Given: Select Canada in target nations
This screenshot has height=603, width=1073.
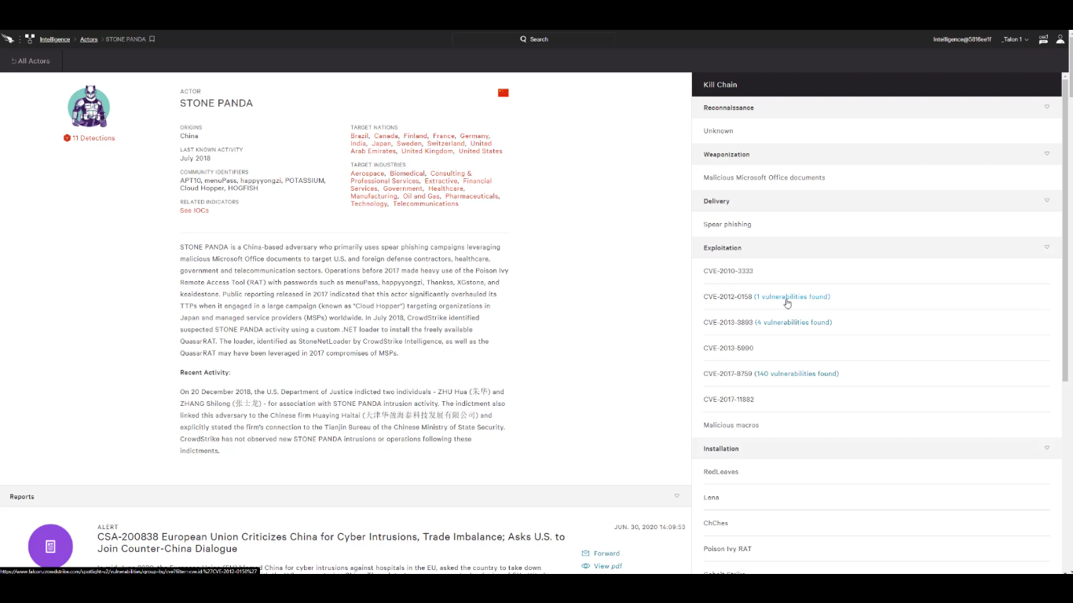Looking at the screenshot, I should [x=386, y=136].
